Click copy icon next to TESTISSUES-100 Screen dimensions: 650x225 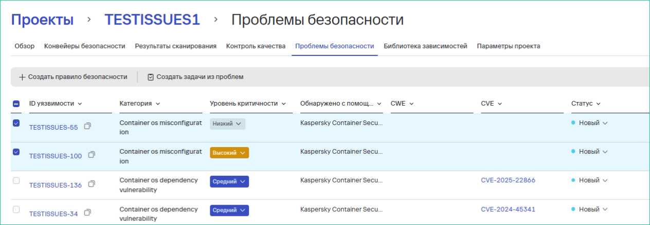(92, 155)
